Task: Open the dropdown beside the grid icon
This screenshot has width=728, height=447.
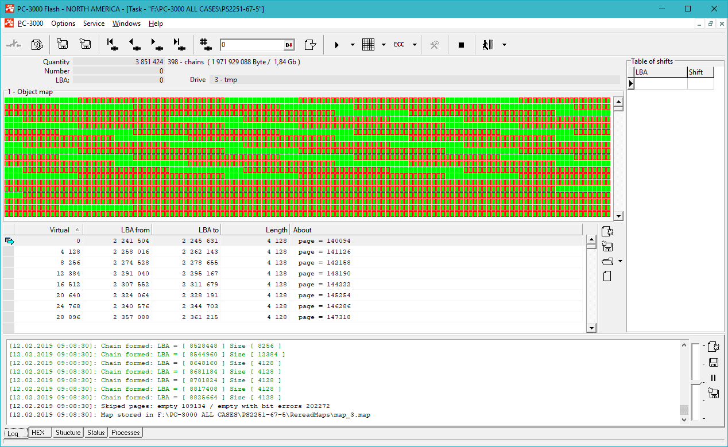Action: point(384,45)
